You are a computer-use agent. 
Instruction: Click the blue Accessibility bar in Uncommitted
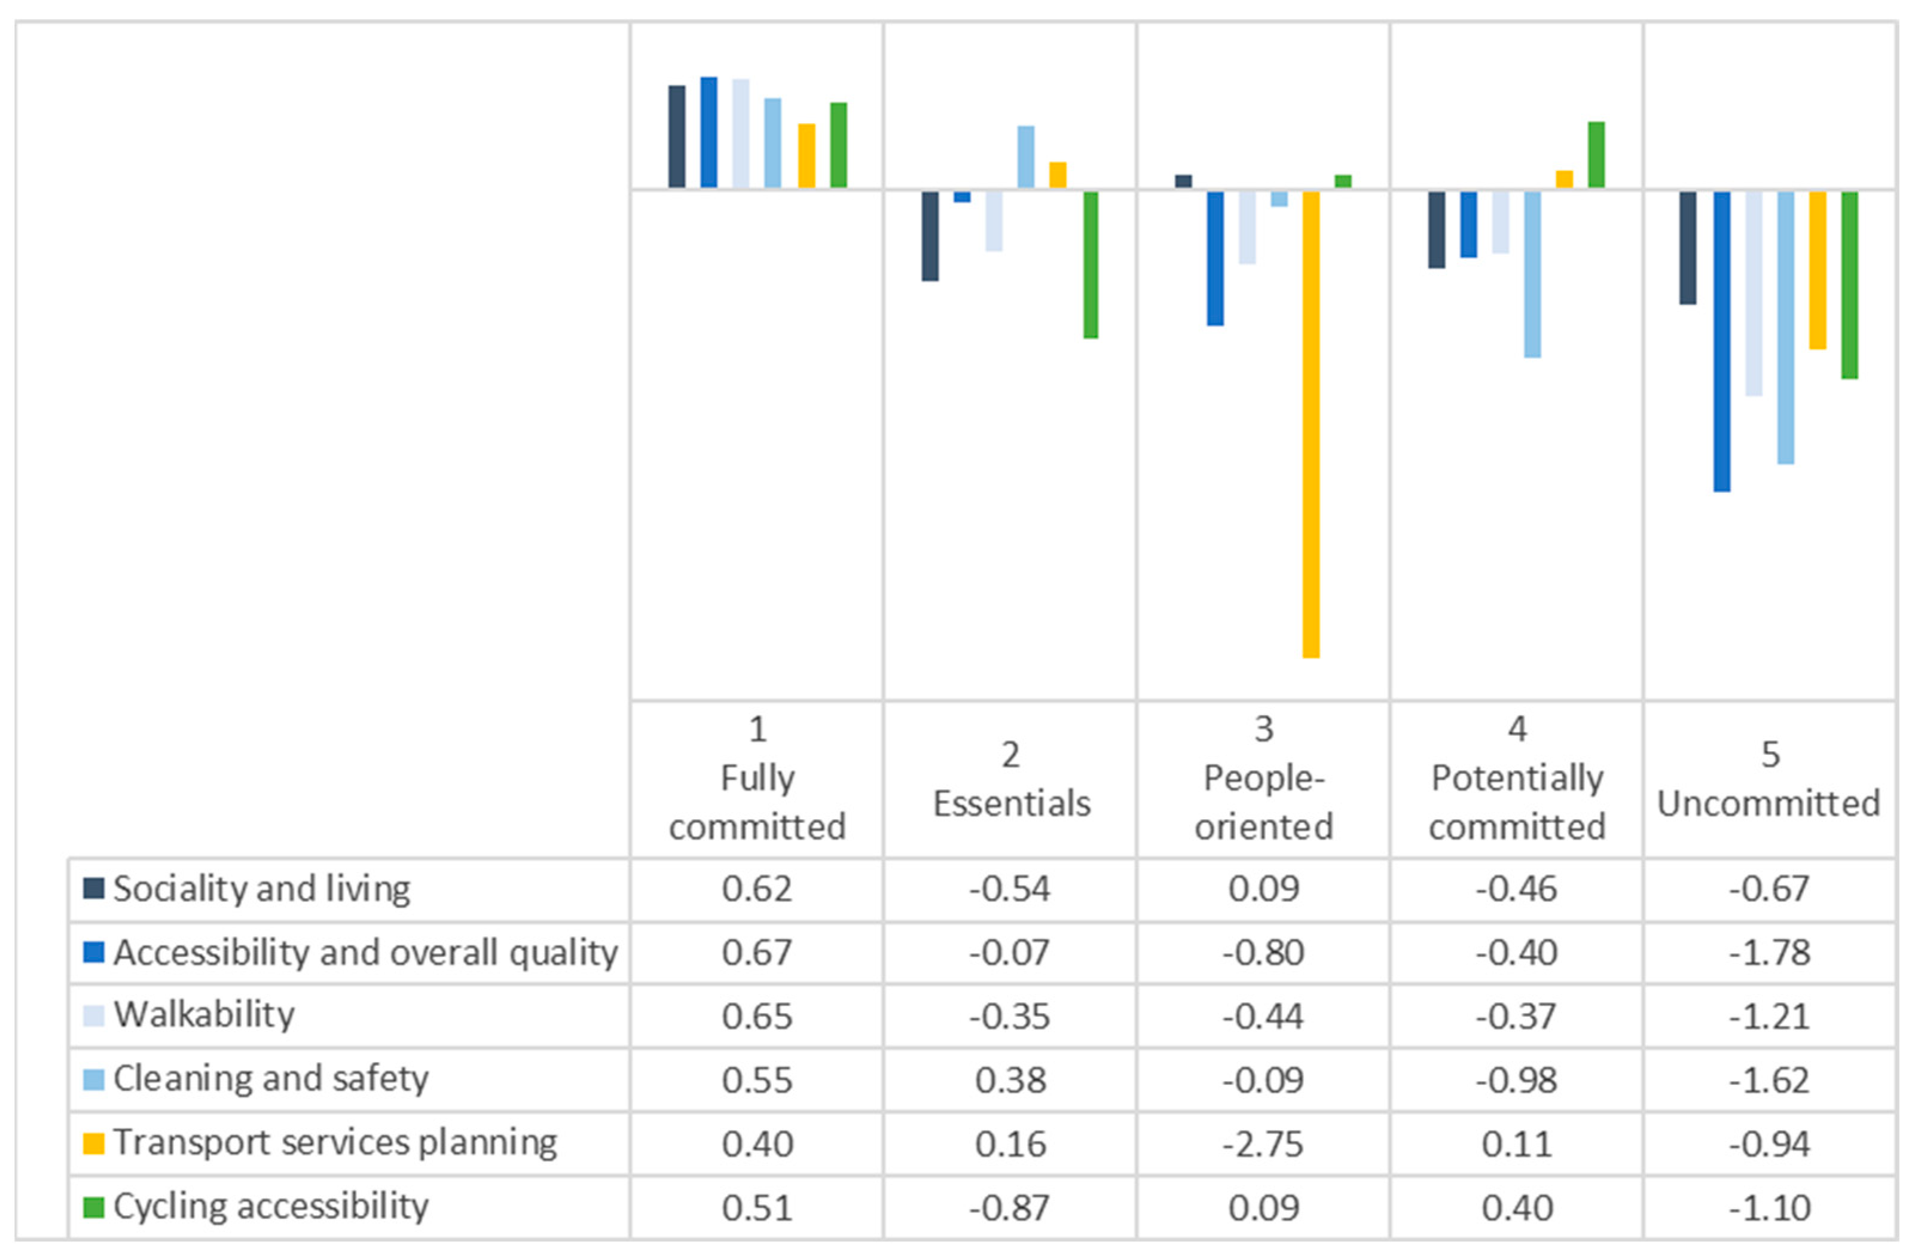point(1721,341)
